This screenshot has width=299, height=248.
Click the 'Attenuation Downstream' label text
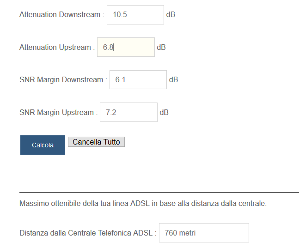[x=59, y=15]
